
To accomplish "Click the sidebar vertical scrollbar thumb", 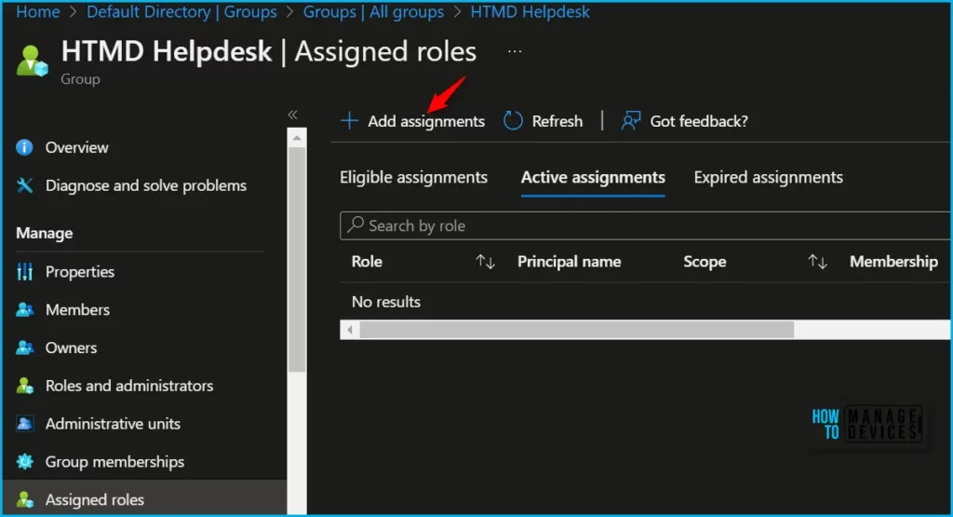I will pos(297,260).
